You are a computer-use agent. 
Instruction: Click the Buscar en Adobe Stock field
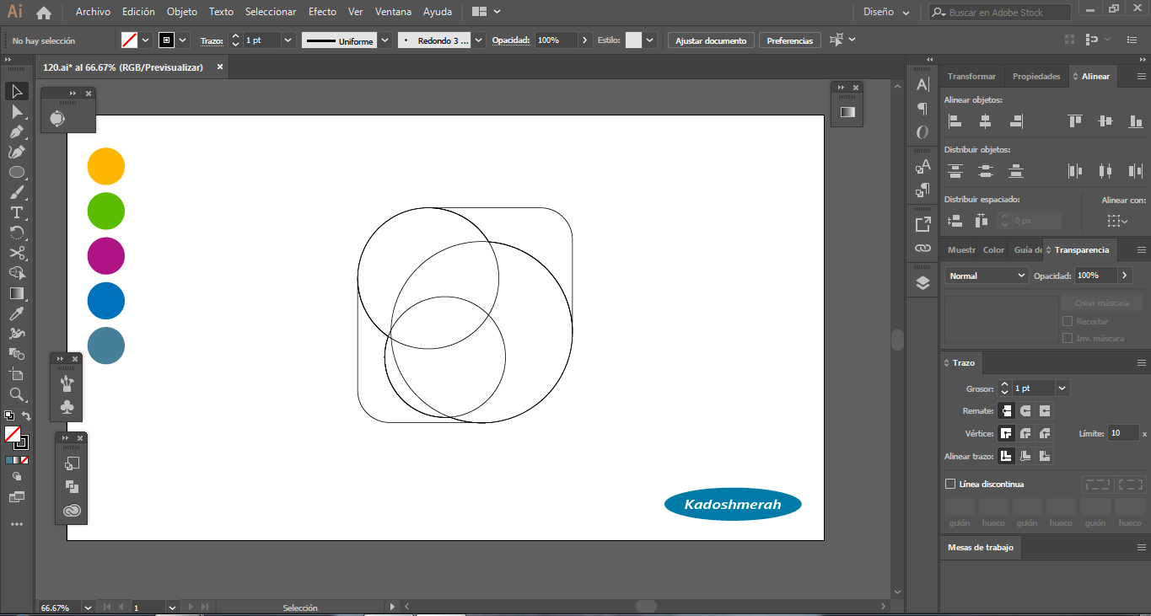point(1000,13)
